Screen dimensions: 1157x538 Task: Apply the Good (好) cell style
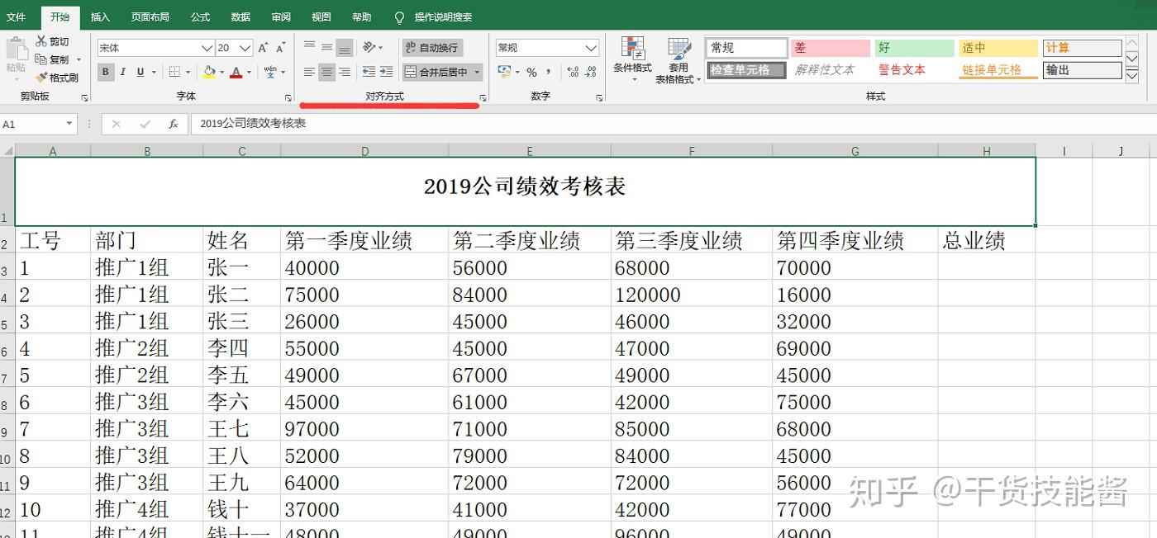pyautogui.click(x=914, y=48)
